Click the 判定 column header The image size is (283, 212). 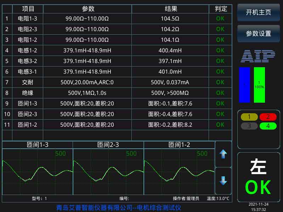pos(220,9)
